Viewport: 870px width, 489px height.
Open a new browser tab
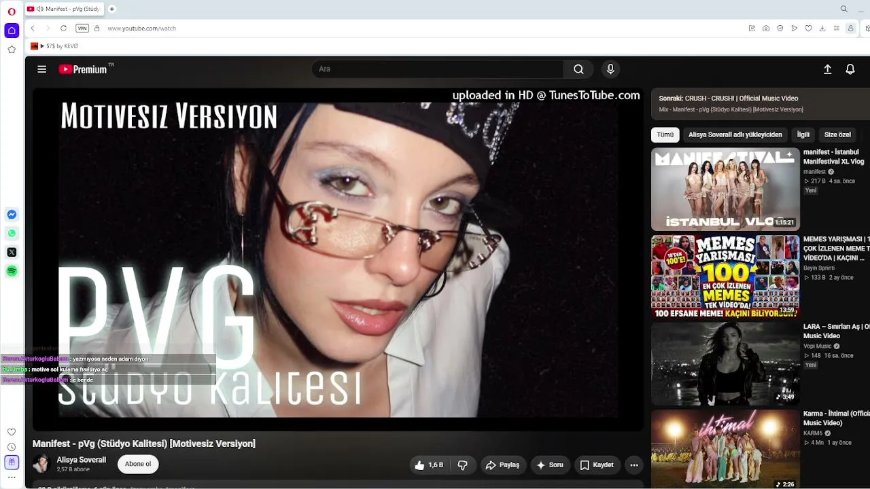point(112,9)
